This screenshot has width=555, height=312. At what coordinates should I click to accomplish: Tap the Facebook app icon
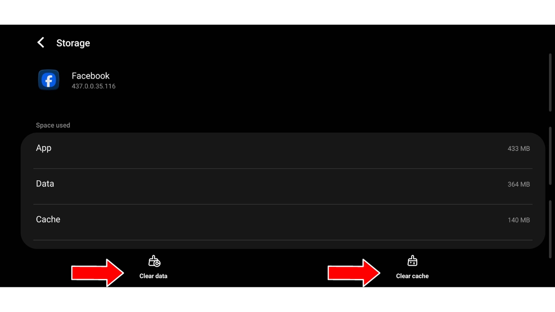49,80
